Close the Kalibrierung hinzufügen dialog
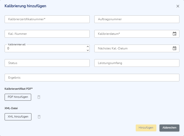This screenshot has width=184, height=136. coord(178,6)
